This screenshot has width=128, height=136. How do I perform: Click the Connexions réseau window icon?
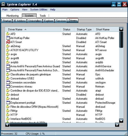8,86
